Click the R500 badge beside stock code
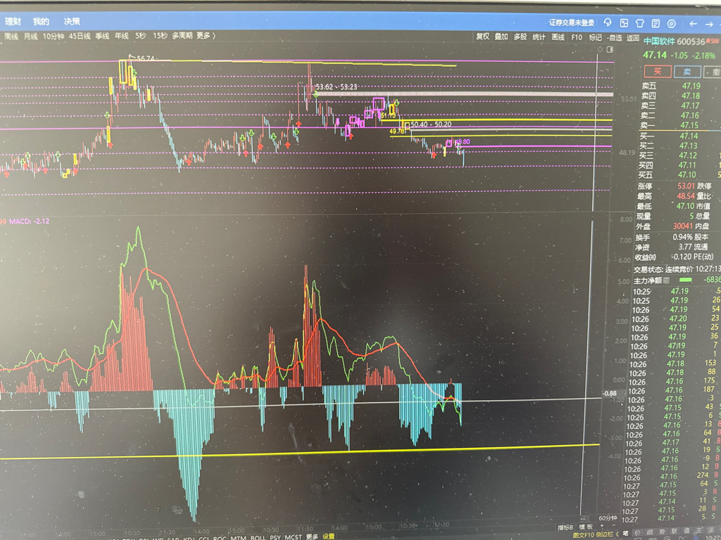 click(713, 41)
